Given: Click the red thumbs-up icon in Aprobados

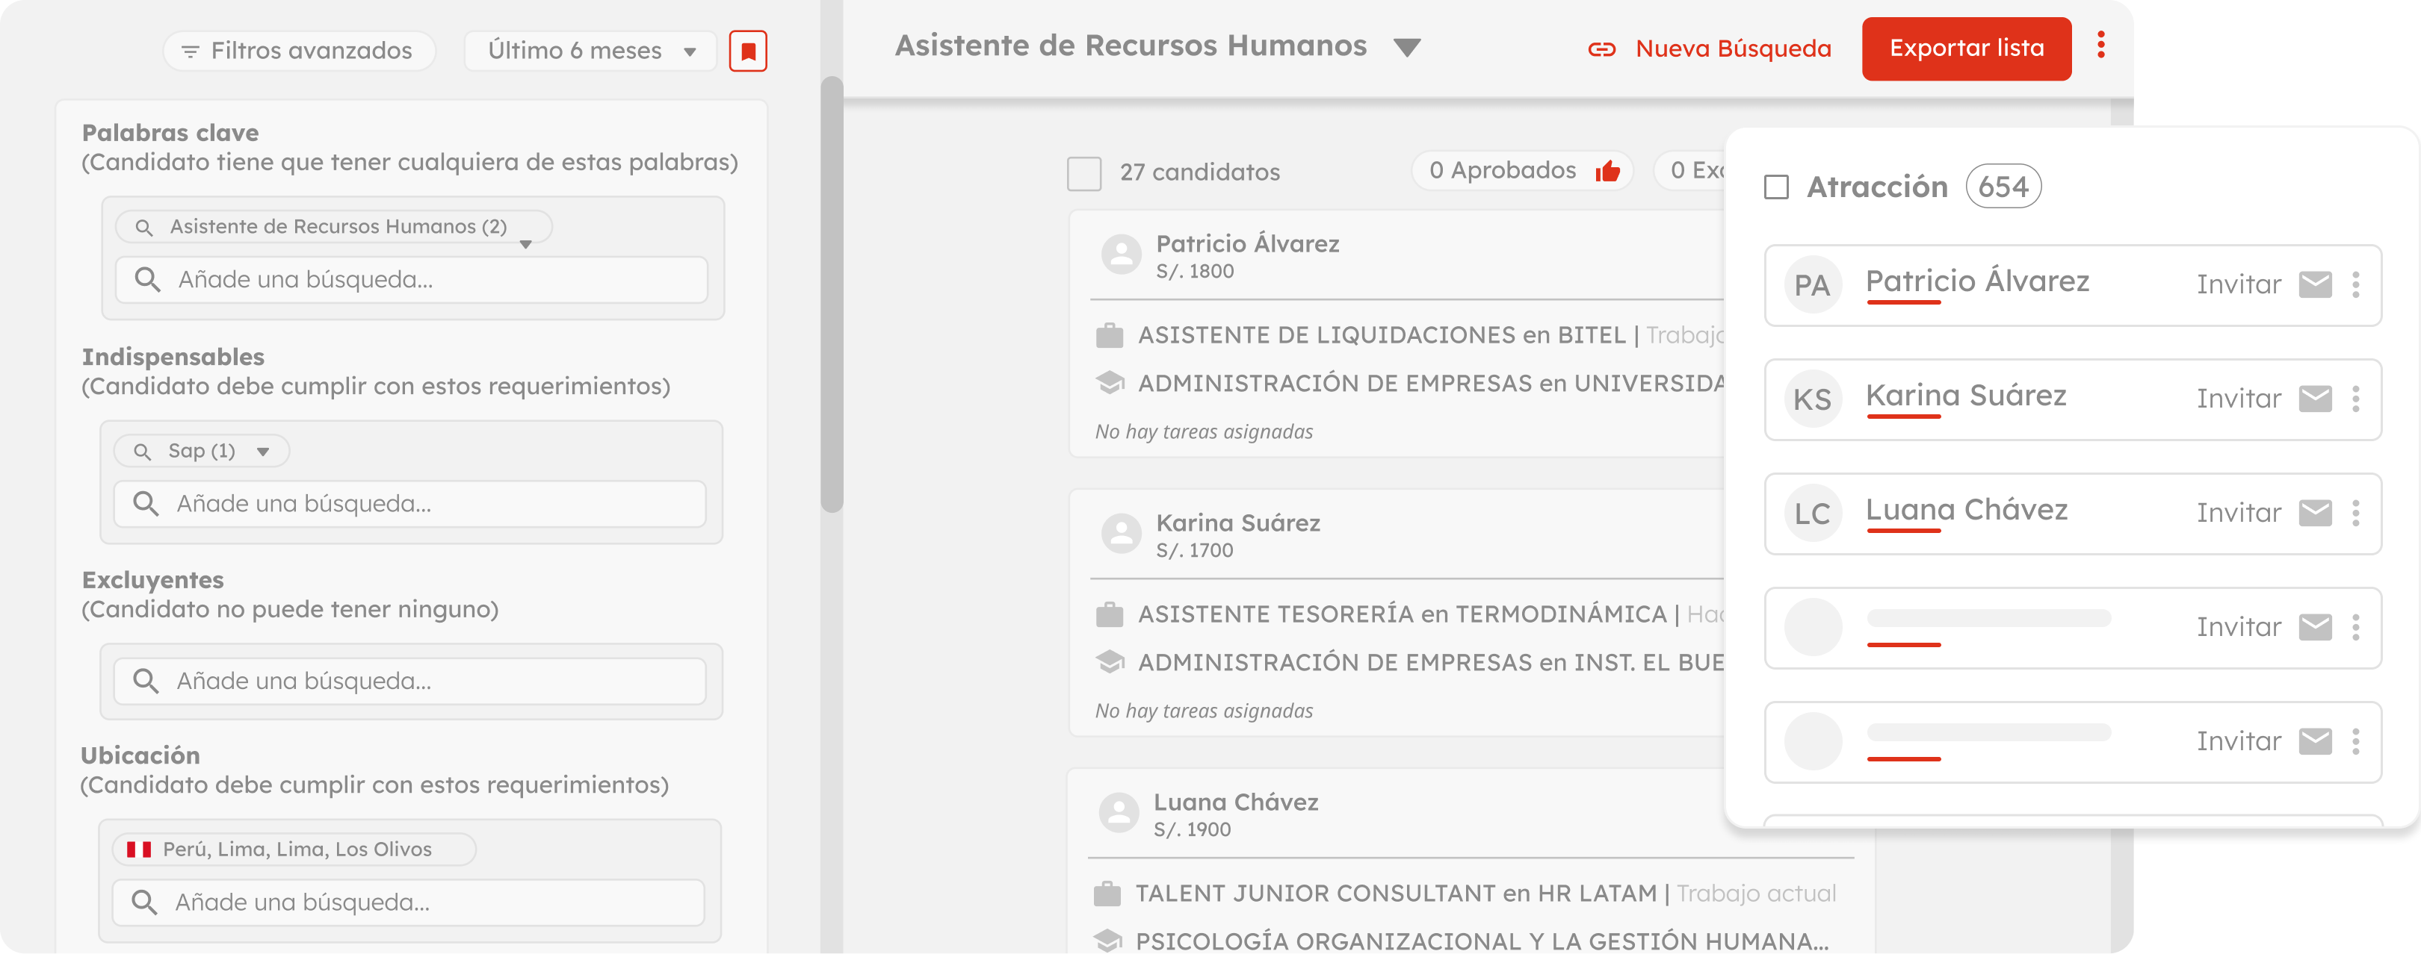Looking at the screenshot, I should (1607, 171).
